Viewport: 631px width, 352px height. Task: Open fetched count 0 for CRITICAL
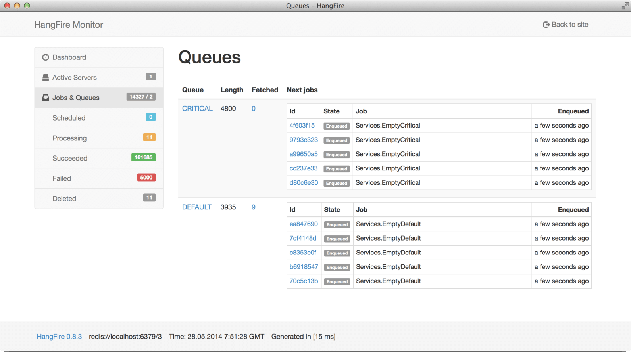(x=254, y=109)
